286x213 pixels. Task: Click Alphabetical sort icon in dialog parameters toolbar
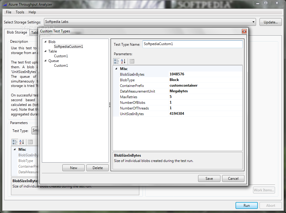point(123,61)
